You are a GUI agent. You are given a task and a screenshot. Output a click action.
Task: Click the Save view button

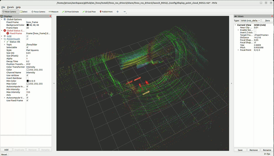(240, 150)
